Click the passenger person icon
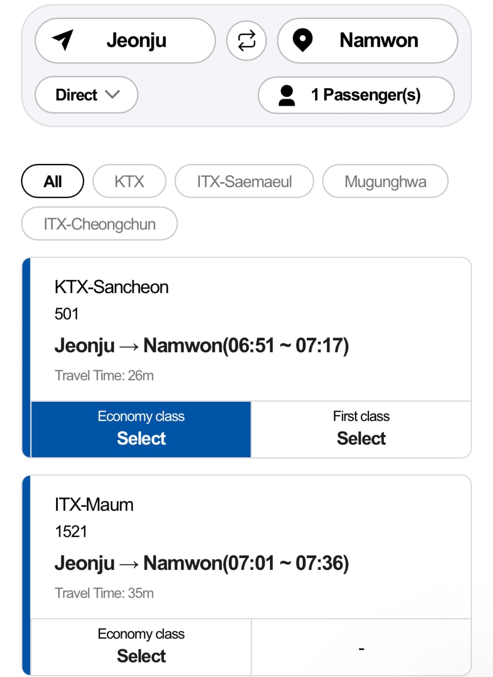The image size is (493, 677). [x=286, y=95]
